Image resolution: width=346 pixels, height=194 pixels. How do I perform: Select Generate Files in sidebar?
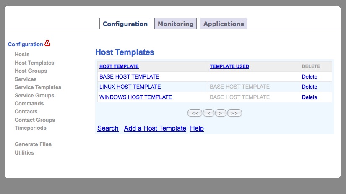pos(33,144)
